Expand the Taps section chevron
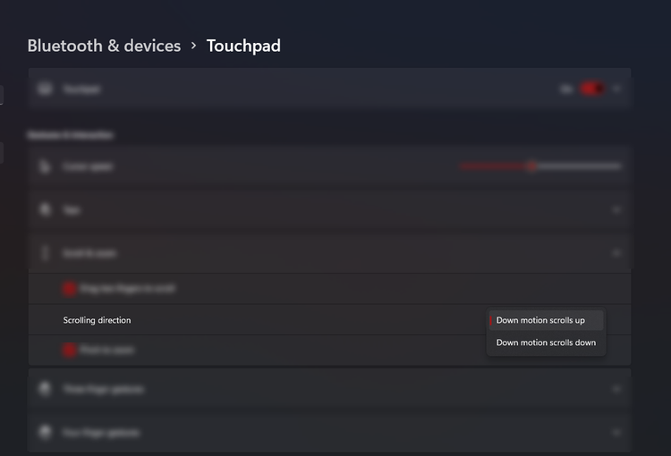Viewport: 671px width, 456px height. click(616, 209)
